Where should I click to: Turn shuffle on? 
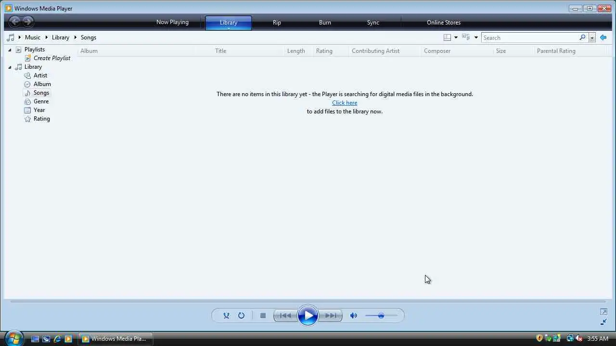pyautogui.click(x=226, y=316)
